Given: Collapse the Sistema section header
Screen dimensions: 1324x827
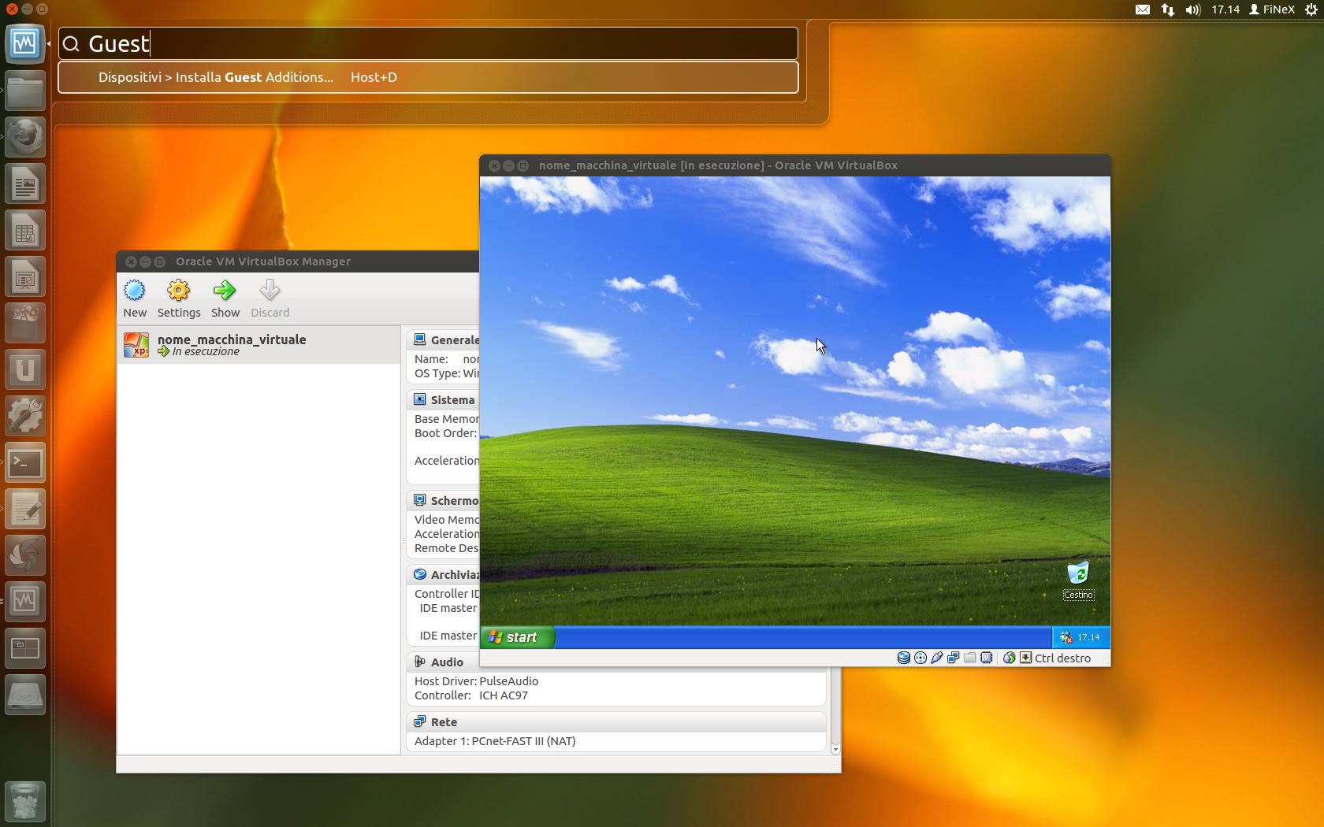Looking at the screenshot, I should (x=444, y=399).
